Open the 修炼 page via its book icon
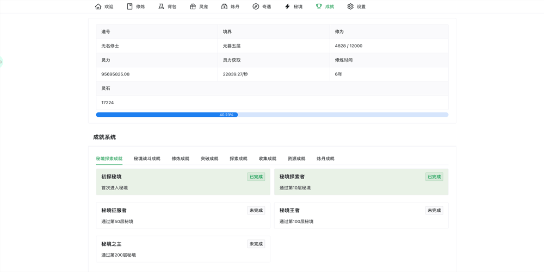 click(129, 7)
